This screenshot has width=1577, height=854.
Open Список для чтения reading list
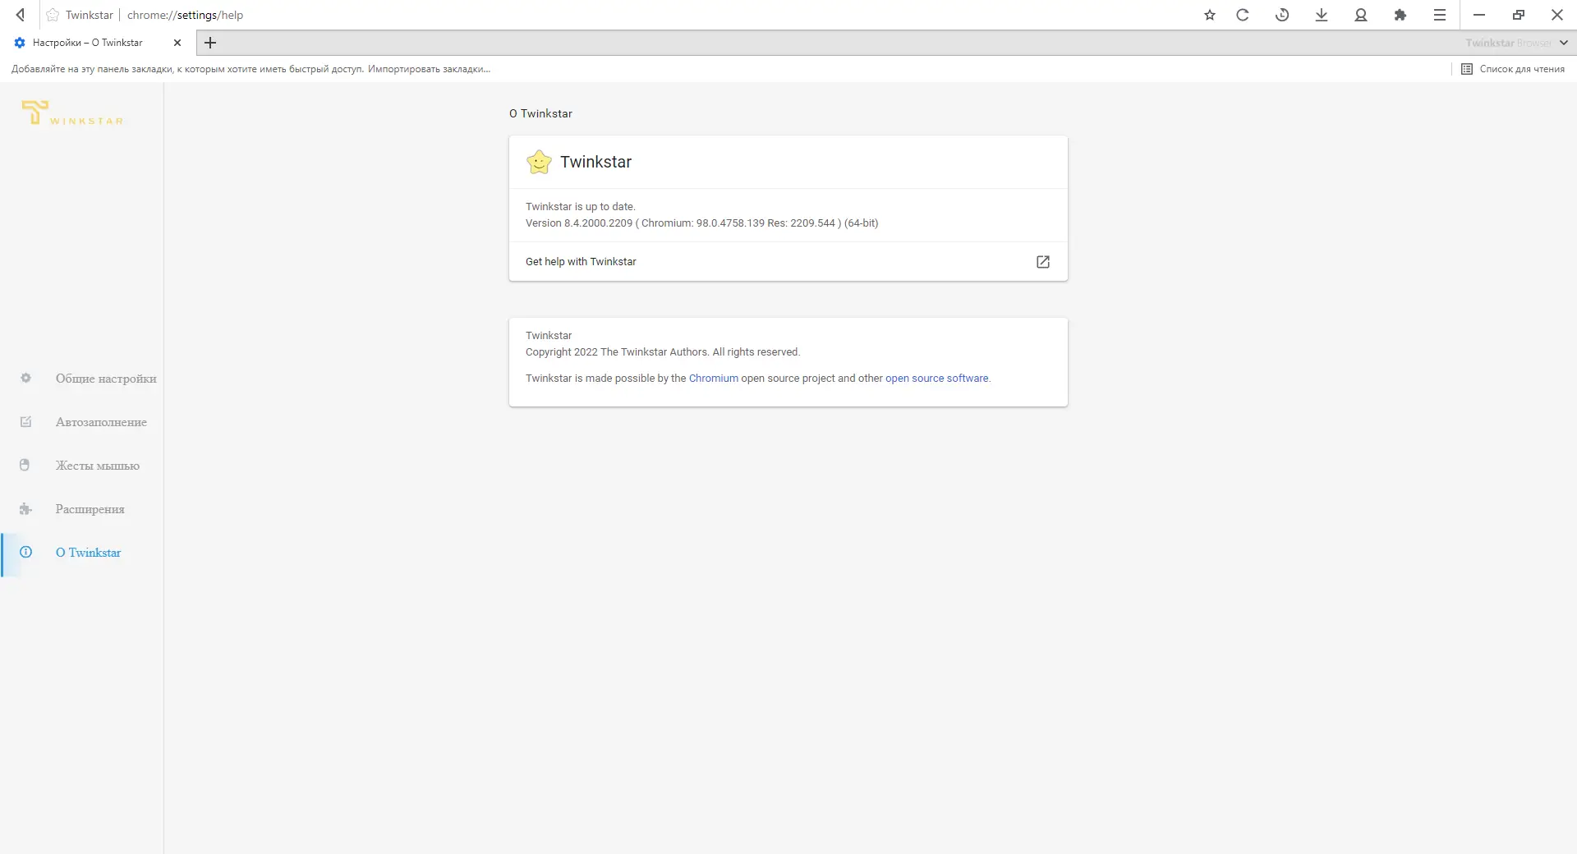click(x=1513, y=69)
